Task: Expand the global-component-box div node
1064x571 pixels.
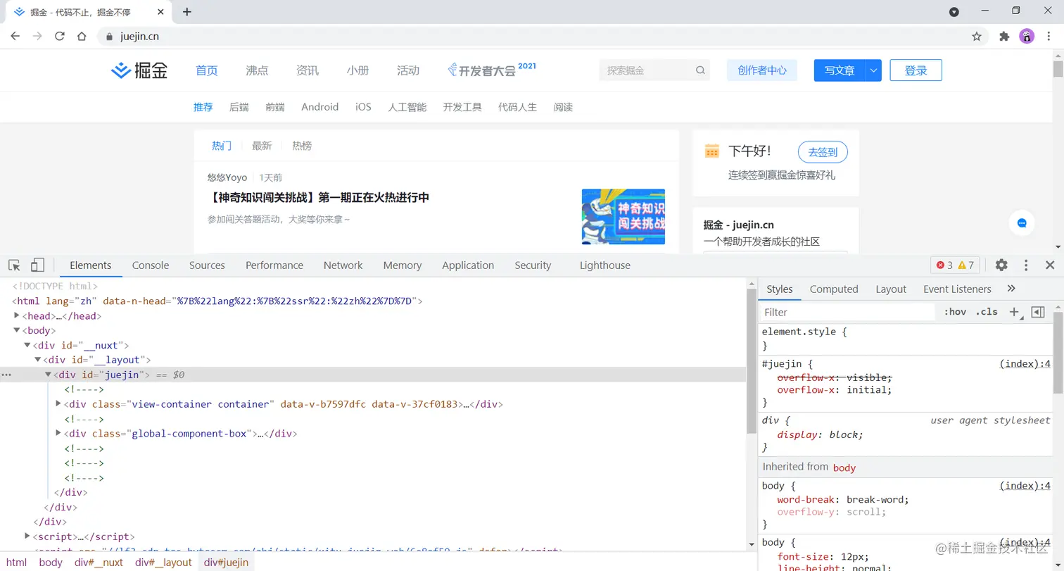Action: pos(58,434)
